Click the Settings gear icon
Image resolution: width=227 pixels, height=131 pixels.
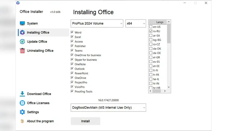(x=22, y=112)
